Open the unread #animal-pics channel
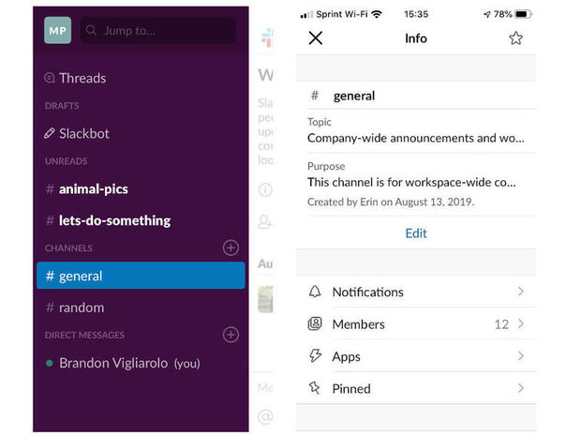The height and width of the screenshot is (436, 581). tap(93, 189)
